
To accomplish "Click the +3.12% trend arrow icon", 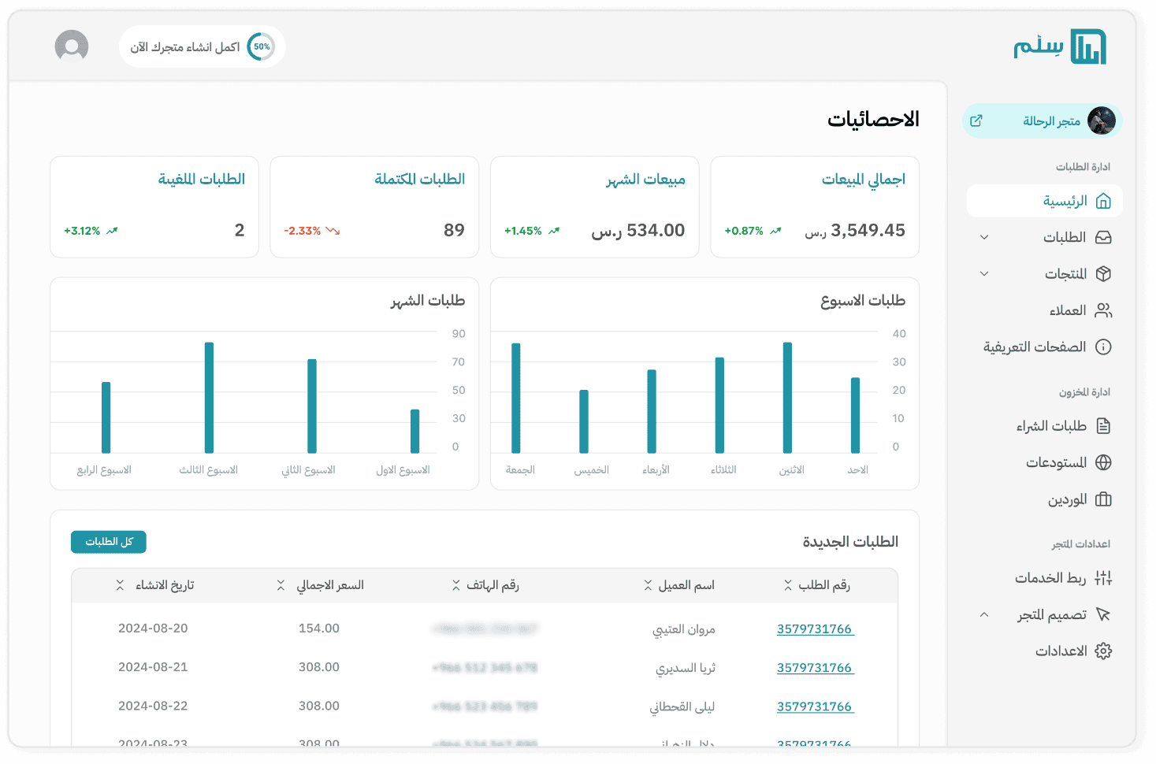I will tap(112, 231).
